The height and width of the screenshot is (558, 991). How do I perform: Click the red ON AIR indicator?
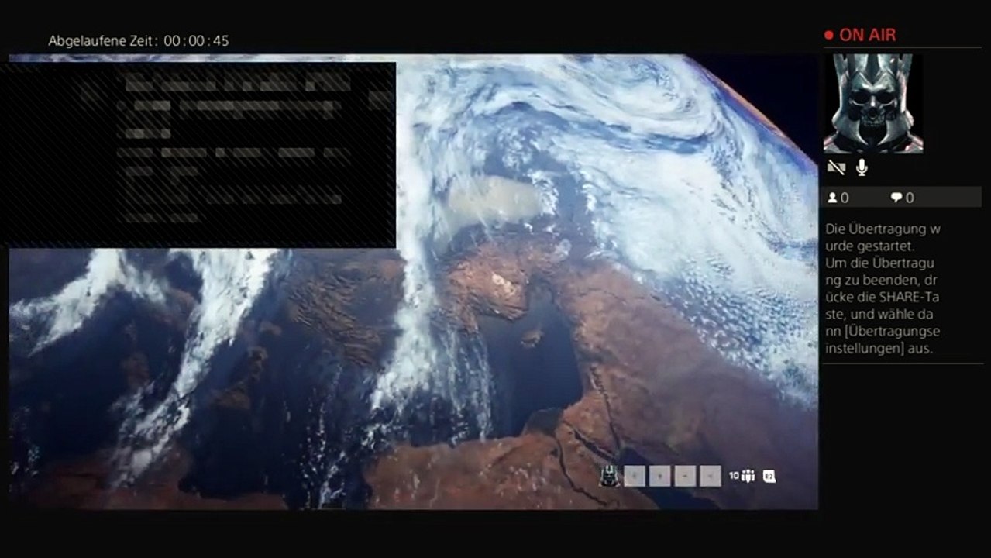pos(860,35)
